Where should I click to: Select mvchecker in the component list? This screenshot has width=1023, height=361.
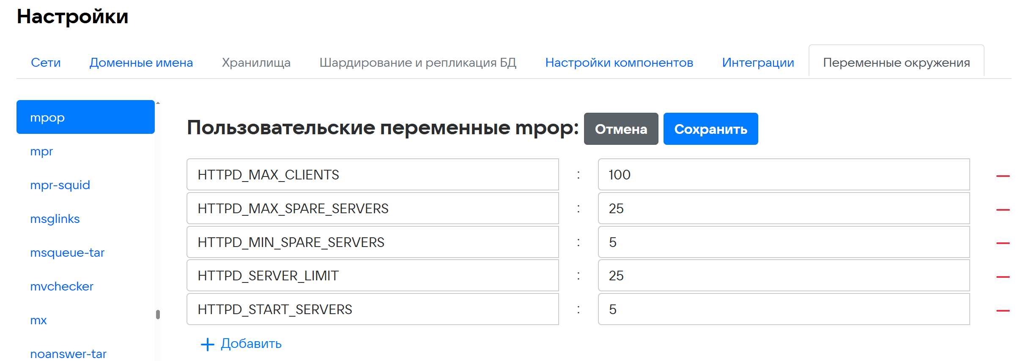(62, 286)
